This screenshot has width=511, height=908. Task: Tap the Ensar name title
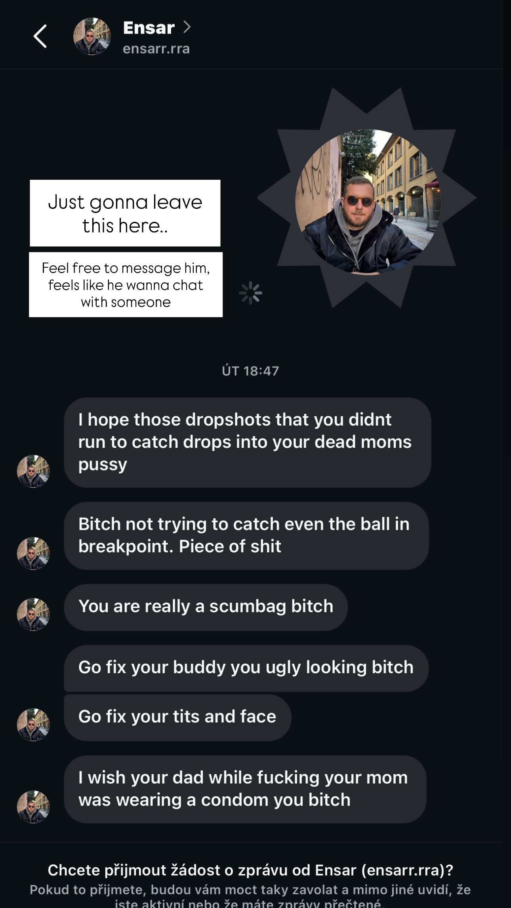tap(149, 28)
